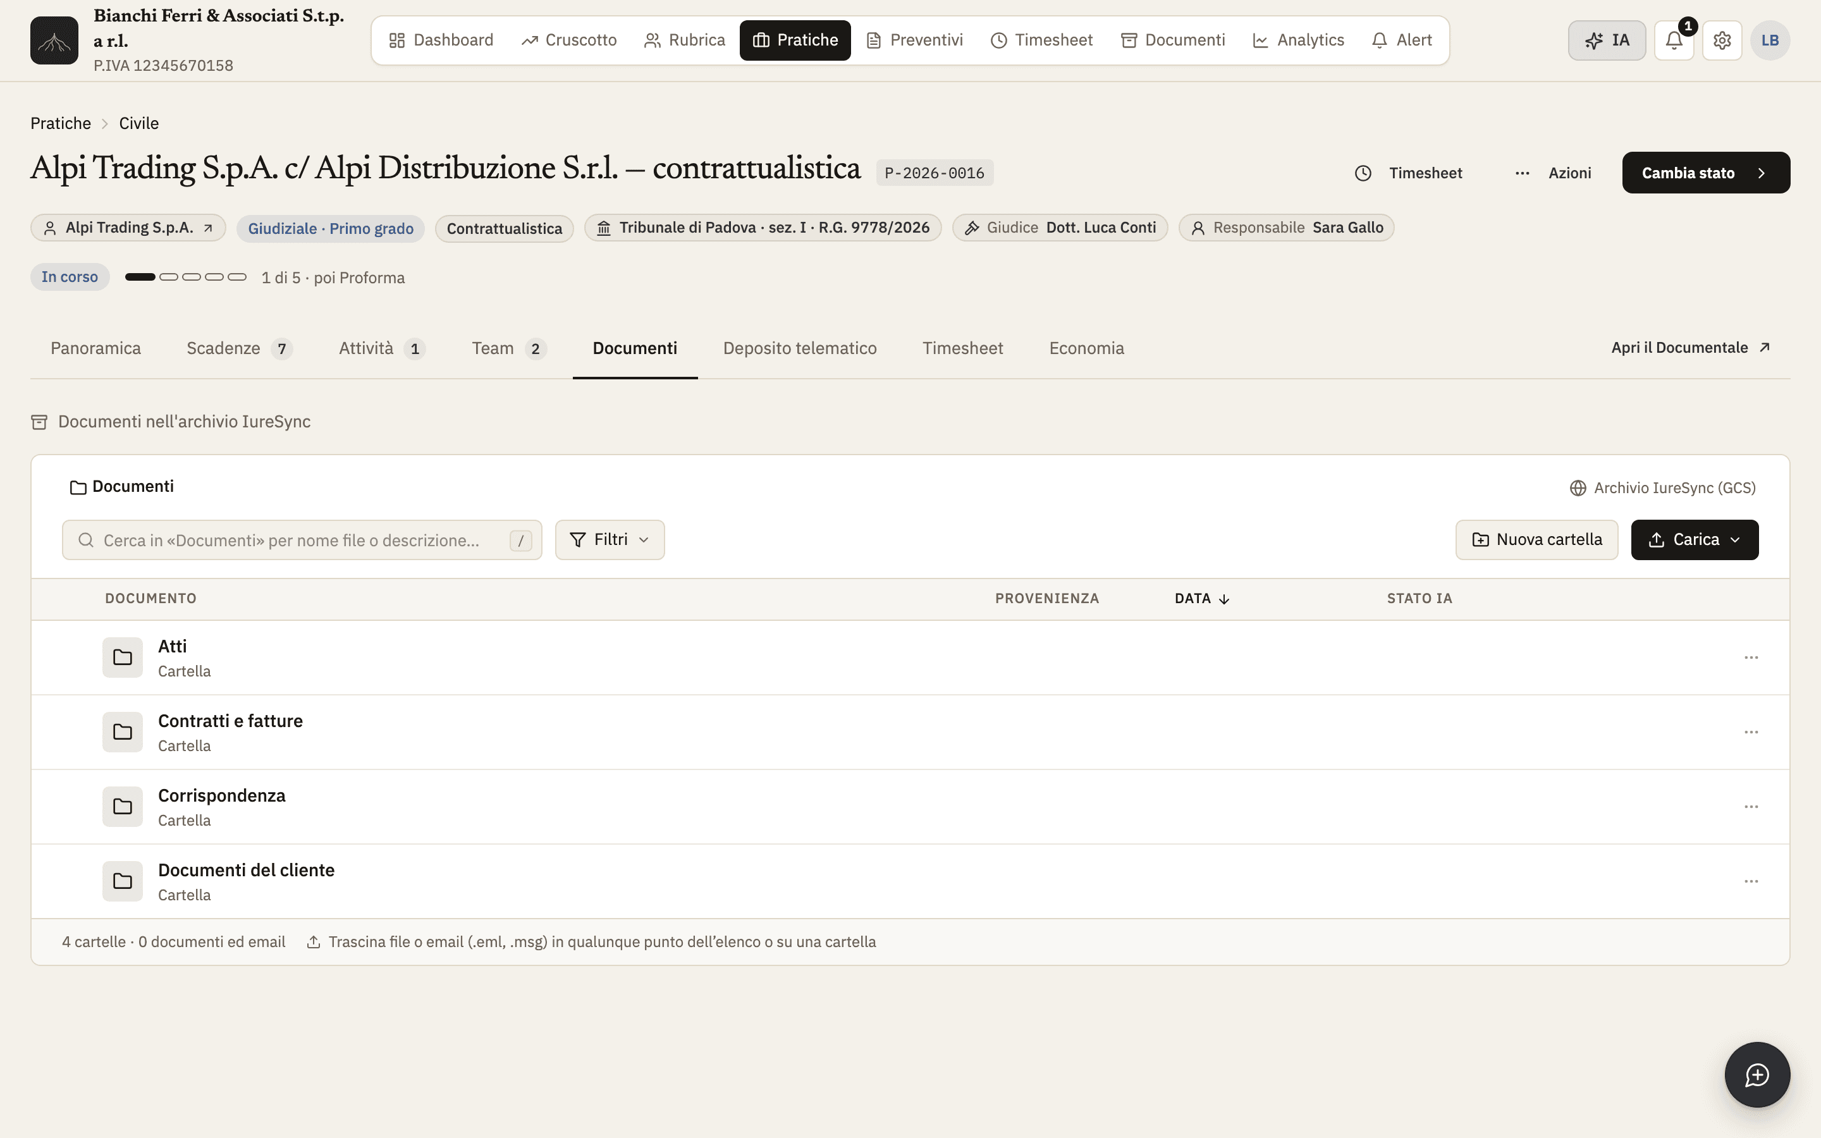Open the Corrispondenza folder icon

point(123,807)
